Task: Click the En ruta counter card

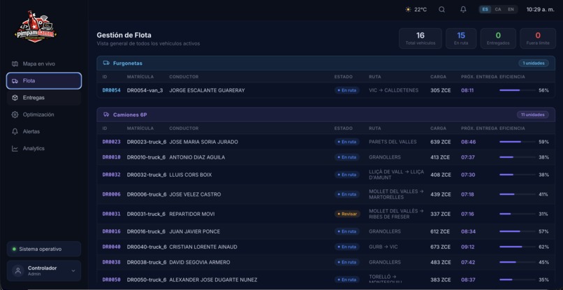Action: (461, 38)
